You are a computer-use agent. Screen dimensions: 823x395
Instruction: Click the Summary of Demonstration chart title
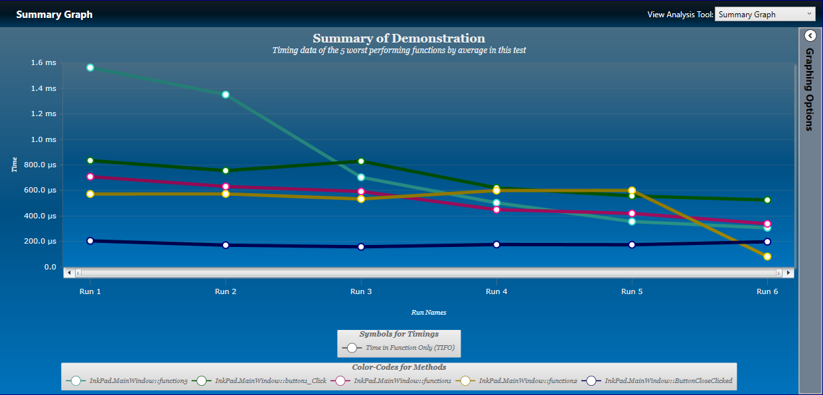coord(399,39)
